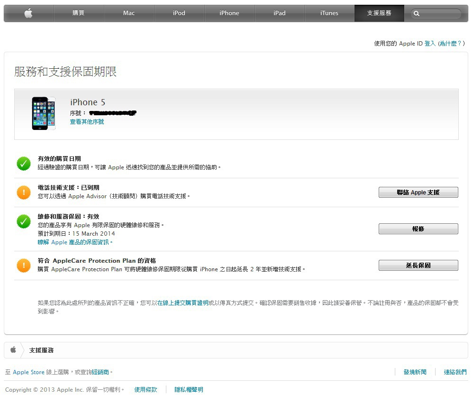The image size is (473, 395).
Task: Click the 經銷商 footer link
Action: pos(100,372)
